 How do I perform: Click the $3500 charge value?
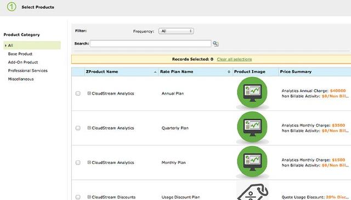(x=338, y=125)
